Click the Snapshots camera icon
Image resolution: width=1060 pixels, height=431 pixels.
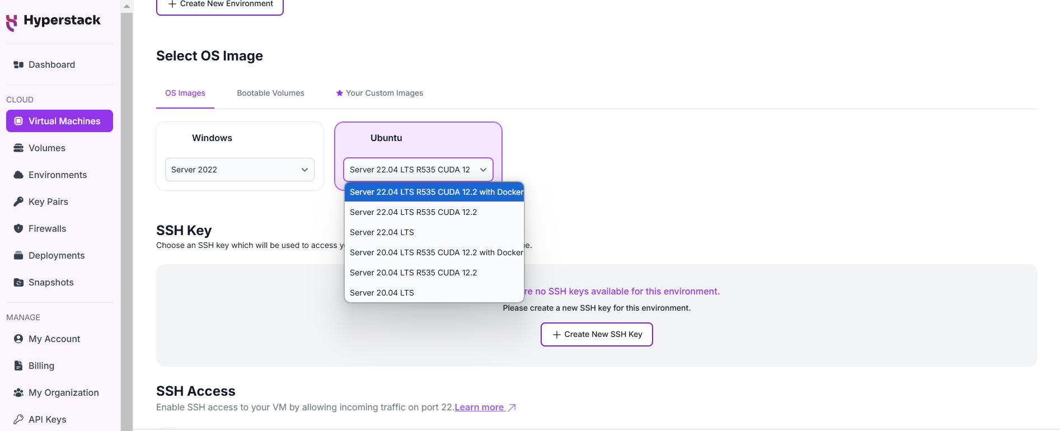pyautogui.click(x=18, y=282)
